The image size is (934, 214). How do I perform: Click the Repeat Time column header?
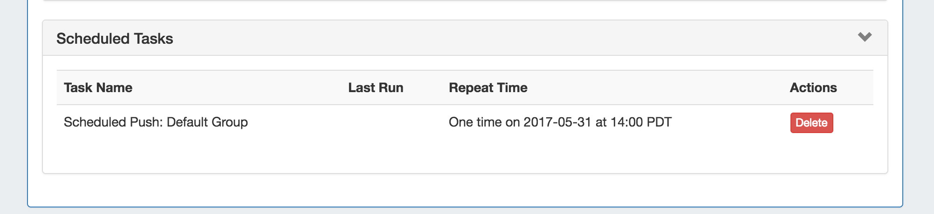pyautogui.click(x=488, y=88)
